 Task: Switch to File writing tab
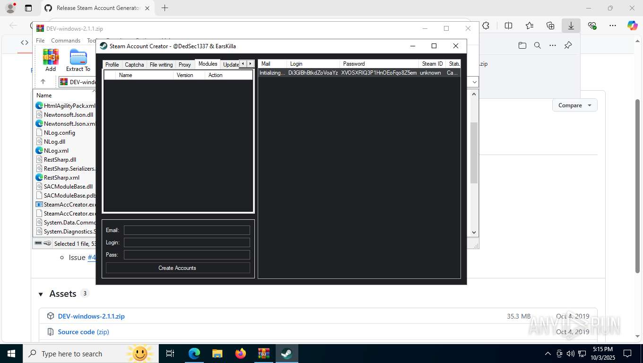click(x=161, y=65)
